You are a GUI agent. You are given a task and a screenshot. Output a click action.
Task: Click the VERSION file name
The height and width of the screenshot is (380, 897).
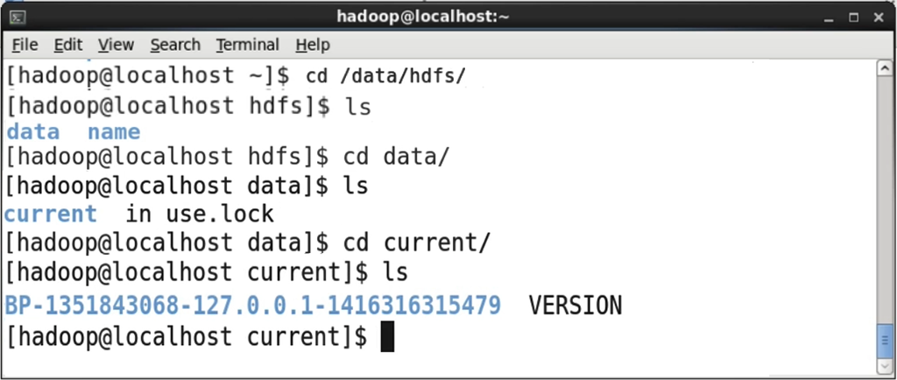coord(576,306)
